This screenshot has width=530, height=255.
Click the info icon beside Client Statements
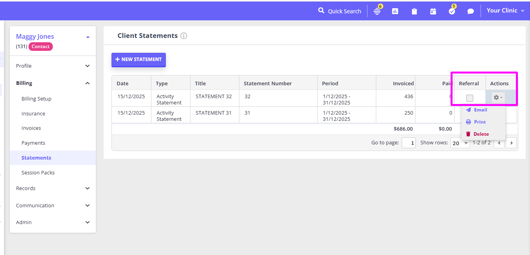pos(184,36)
